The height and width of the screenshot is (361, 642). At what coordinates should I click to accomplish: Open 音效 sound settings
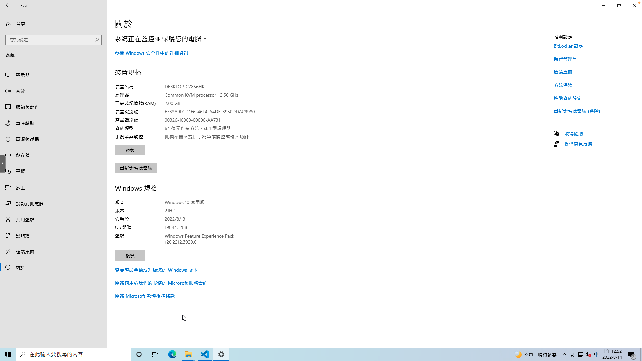point(53,91)
